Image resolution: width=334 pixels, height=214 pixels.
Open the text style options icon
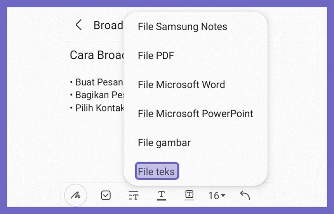tap(134, 195)
